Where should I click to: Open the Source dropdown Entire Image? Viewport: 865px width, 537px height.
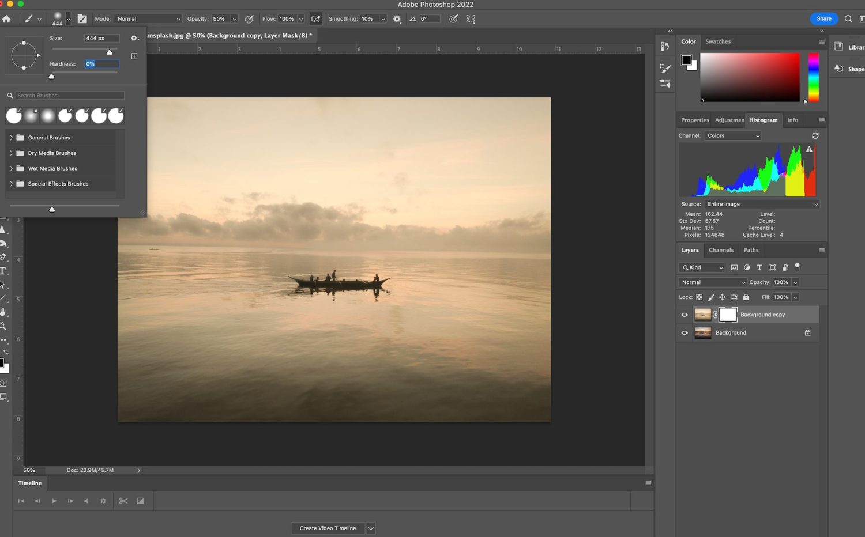pos(761,204)
